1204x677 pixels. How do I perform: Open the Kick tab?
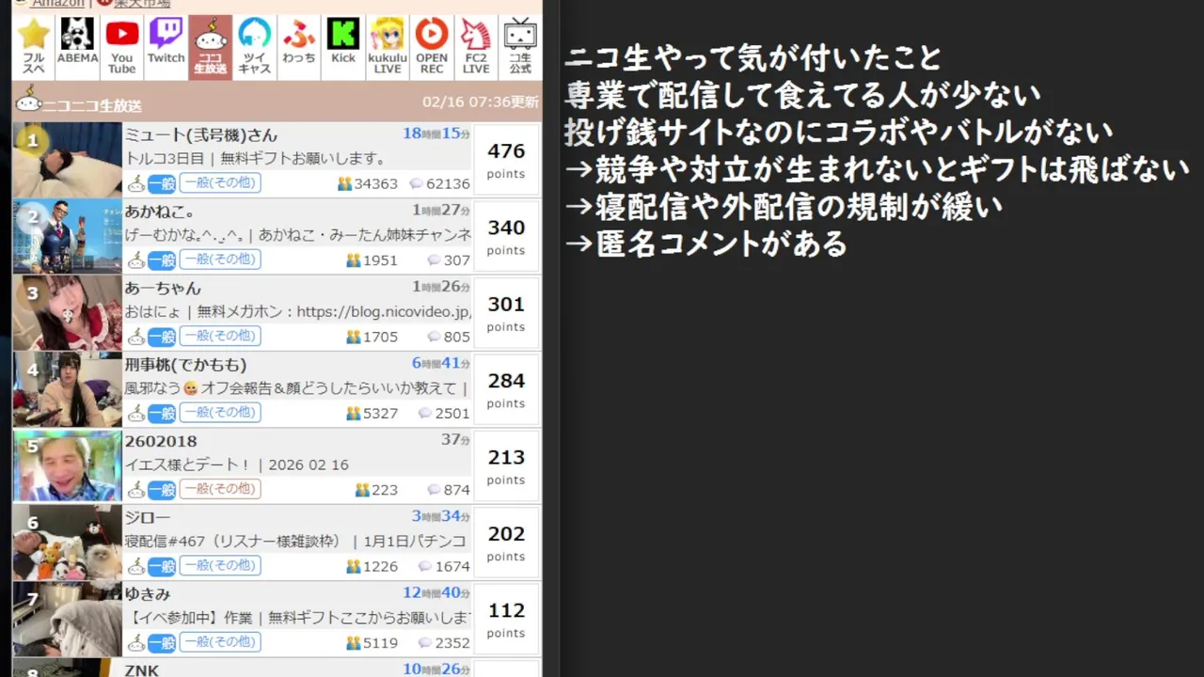[343, 47]
